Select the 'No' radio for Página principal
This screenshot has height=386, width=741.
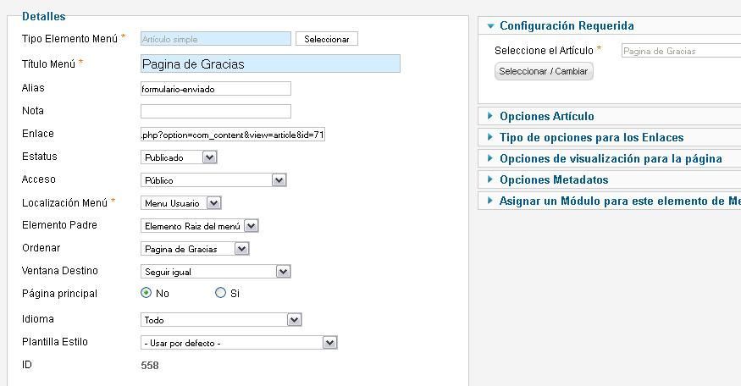(x=146, y=293)
